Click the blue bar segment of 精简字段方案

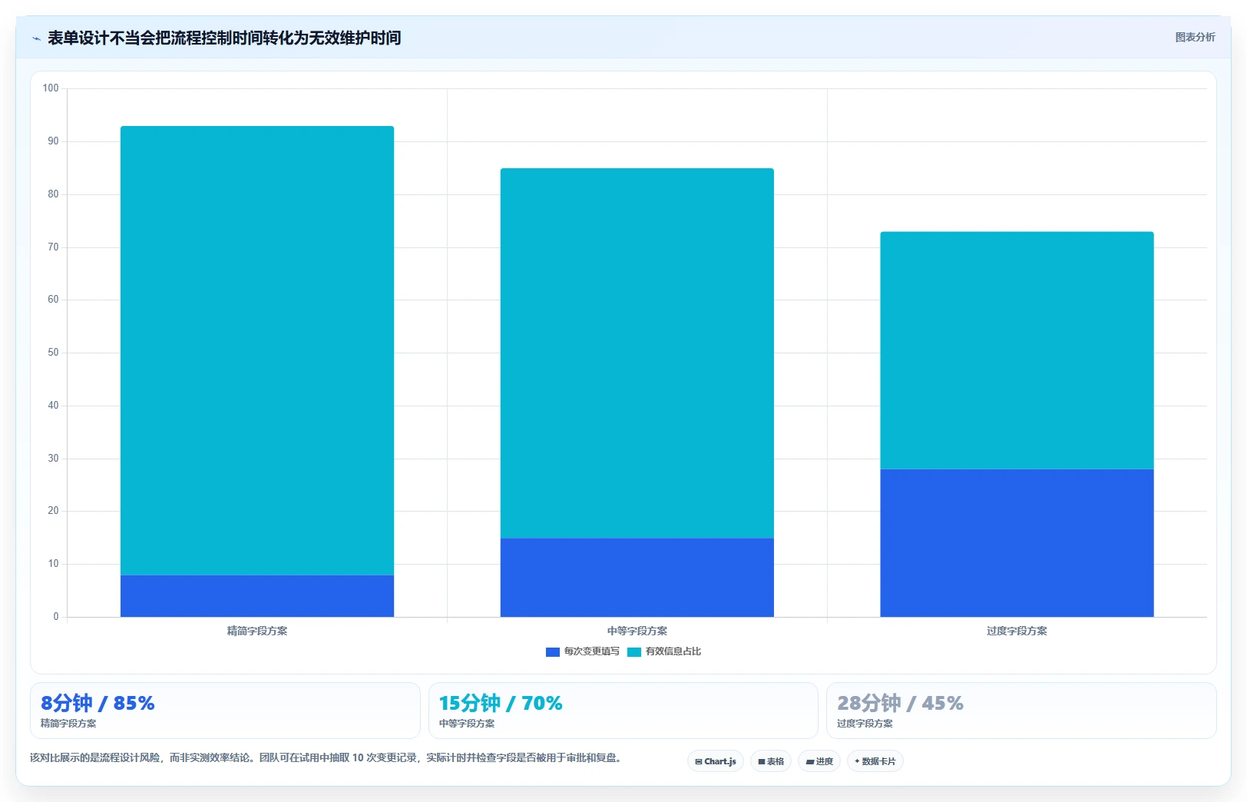tap(257, 595)
